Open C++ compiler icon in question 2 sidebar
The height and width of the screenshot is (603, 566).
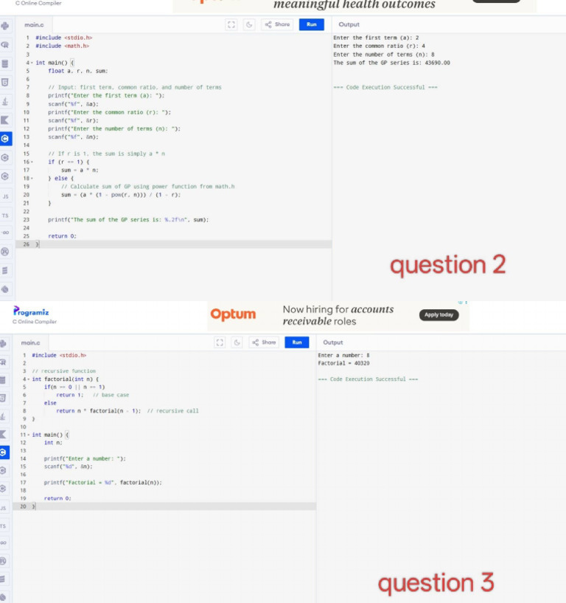click(5, 158)
